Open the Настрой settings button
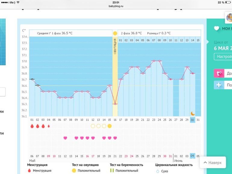 click(223, 57)
